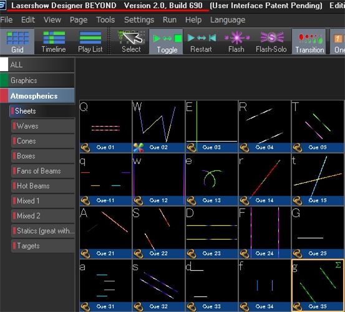Open the Targets page
345x312 pixels.
tap(43, 246)
